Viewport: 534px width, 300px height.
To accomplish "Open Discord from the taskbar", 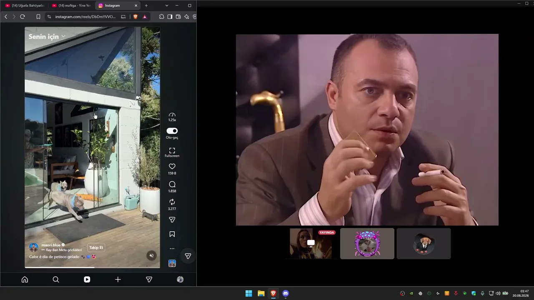I will pos(285,293).
